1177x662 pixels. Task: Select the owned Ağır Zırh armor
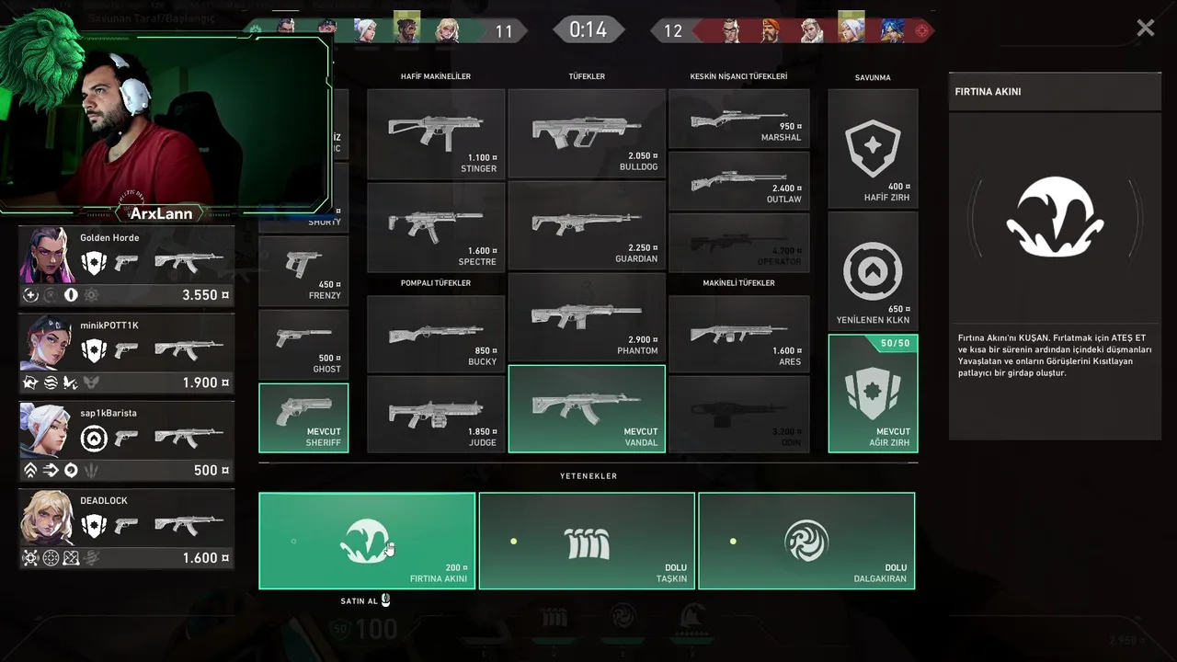[873, 394]
